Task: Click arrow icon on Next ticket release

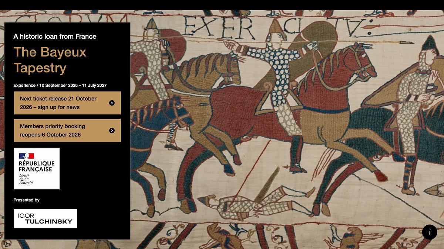Action: click(x=112, y=103)
